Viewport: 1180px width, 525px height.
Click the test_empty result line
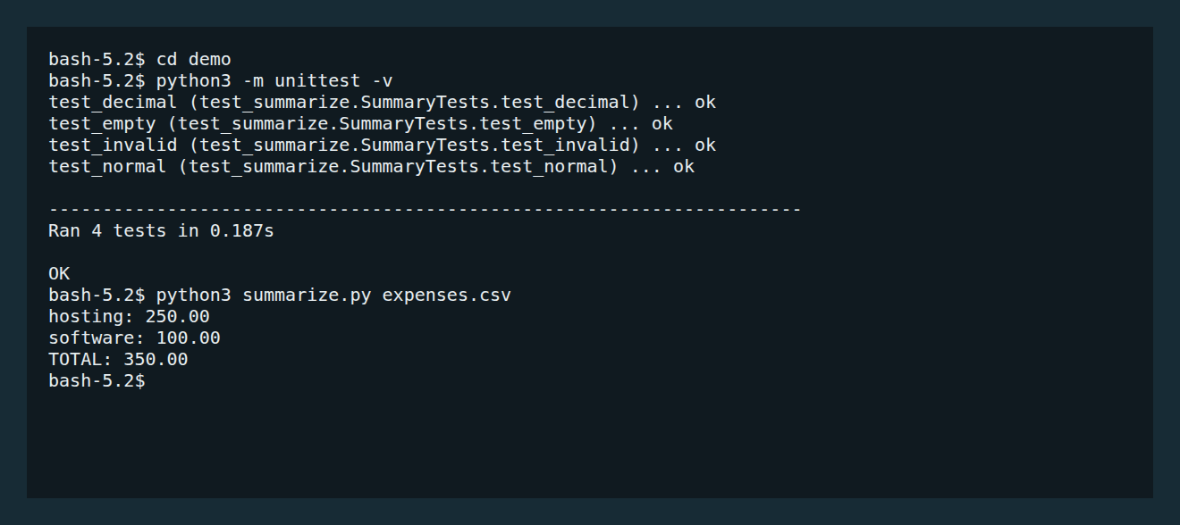click(360, 124)
